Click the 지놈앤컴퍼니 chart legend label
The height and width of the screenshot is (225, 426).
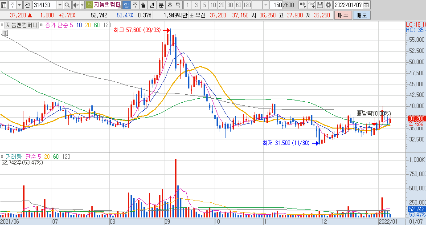(x=21, y=25)
